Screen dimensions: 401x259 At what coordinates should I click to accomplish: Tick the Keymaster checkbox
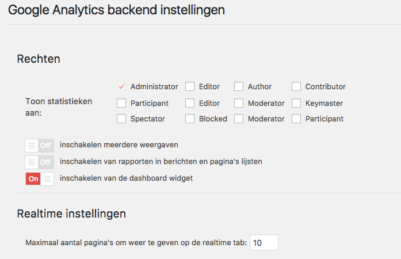296,104
